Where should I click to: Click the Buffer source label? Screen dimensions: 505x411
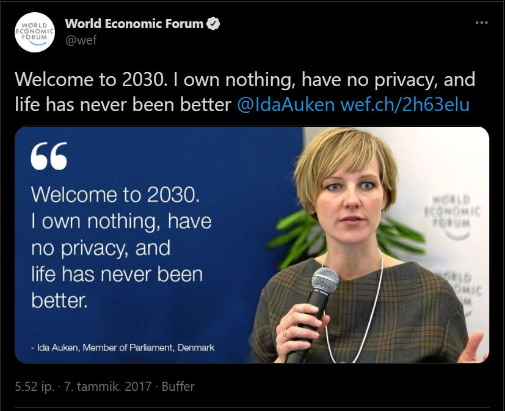tap(178, 387)
